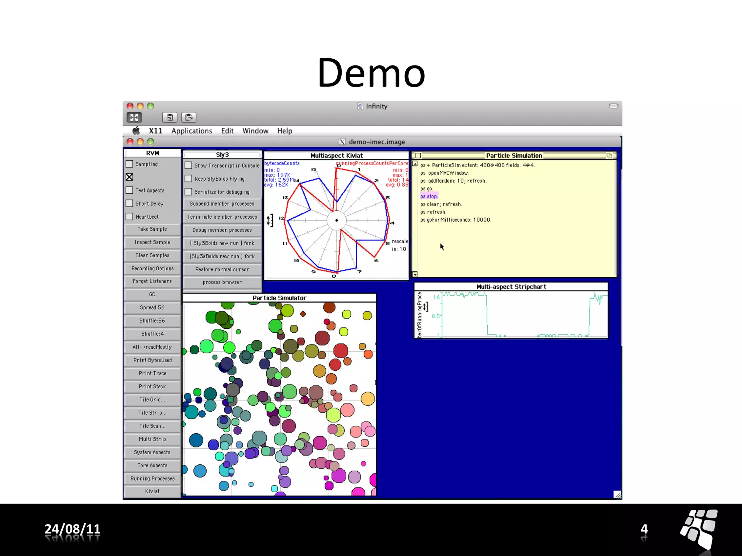Open the Apple menu icon
Screen dimensions: 742x556
[136, 131]
